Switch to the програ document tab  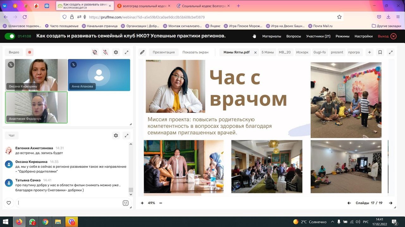(x=354, y=52)
